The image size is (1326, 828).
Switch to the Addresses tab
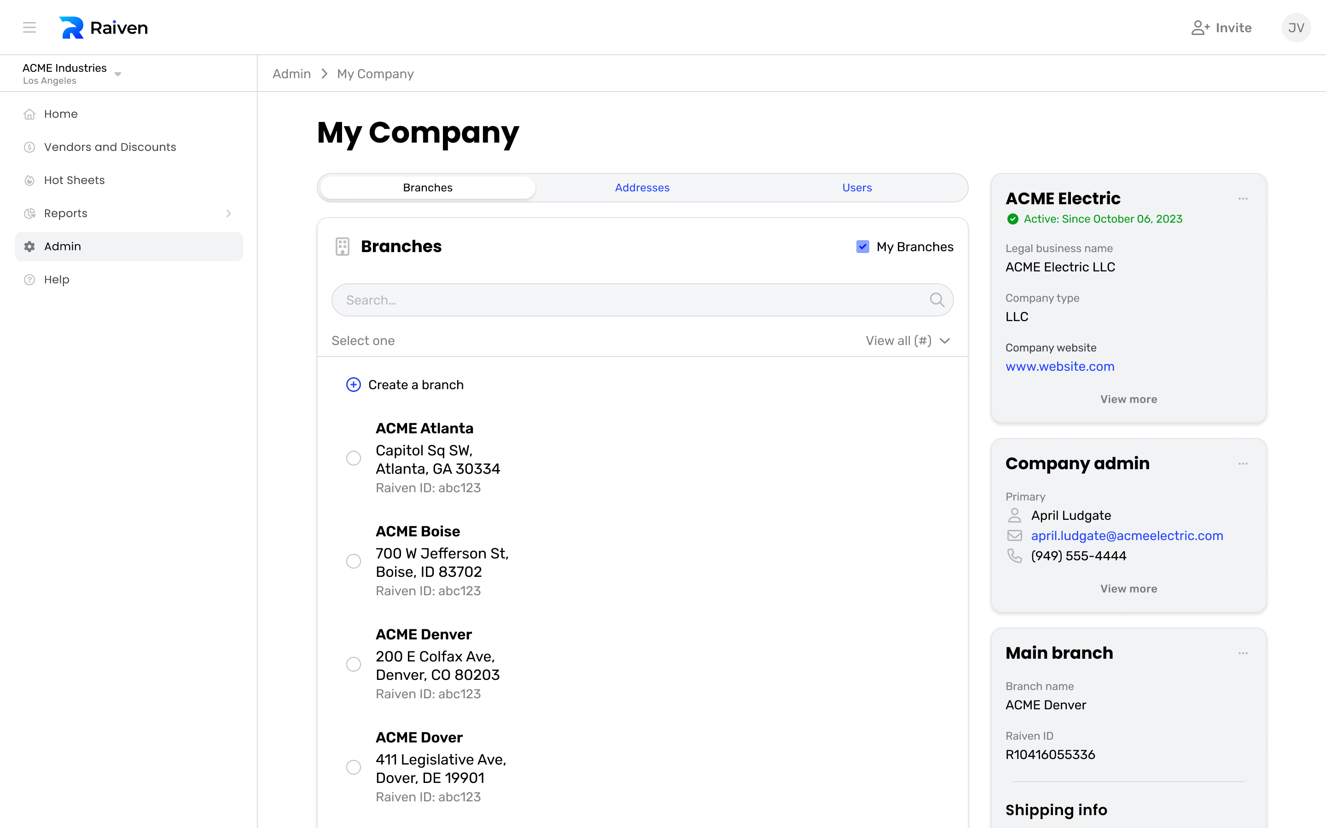point(642,188)
